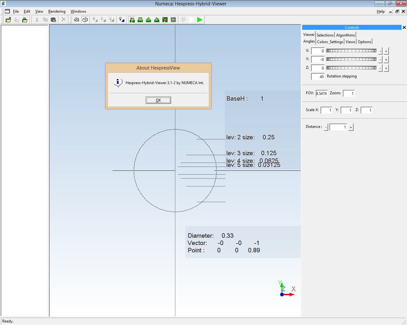Click the double light bulb icon
Screen dimensions: 407x325
[x=112, y=20]
